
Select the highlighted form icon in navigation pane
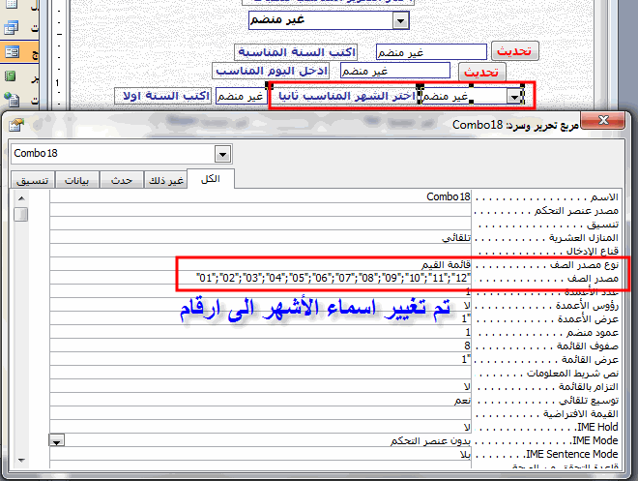(x=12, y=51)
